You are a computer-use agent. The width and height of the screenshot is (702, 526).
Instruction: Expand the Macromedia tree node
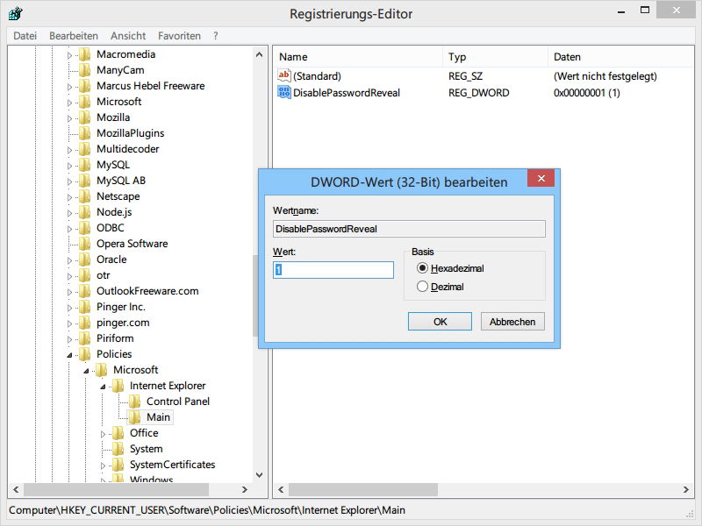69,55
